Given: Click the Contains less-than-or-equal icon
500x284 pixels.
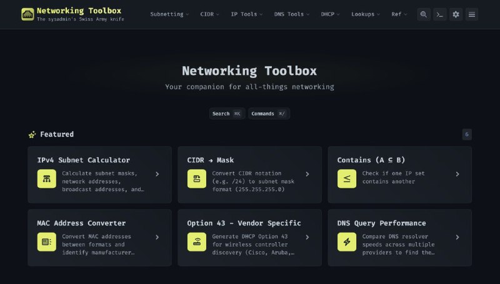Looking at the screenshot, I should (x=346, y=179).
